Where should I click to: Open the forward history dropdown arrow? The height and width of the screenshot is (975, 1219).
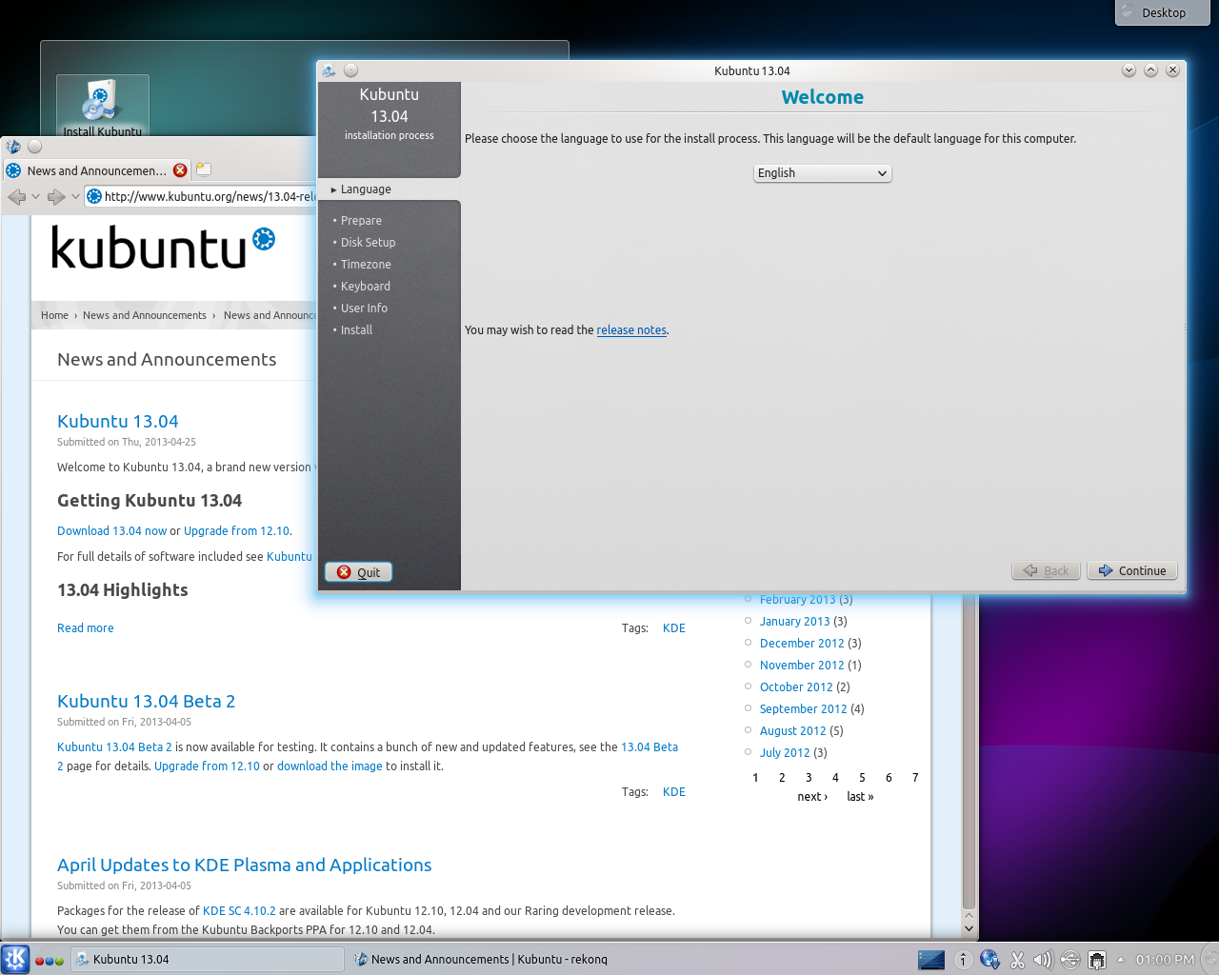point(76,197)
